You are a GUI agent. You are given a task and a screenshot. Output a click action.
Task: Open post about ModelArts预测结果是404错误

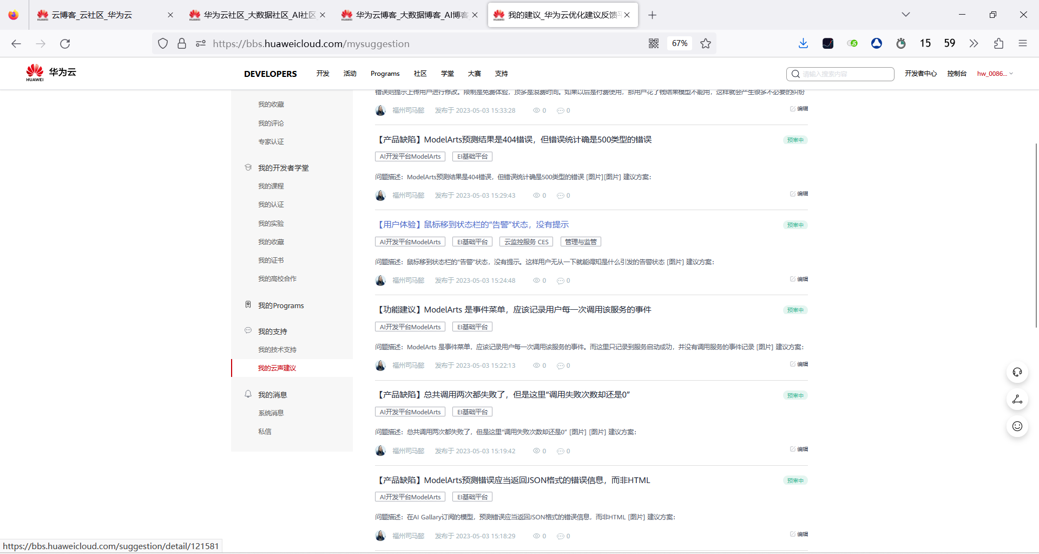coord(514,140)
